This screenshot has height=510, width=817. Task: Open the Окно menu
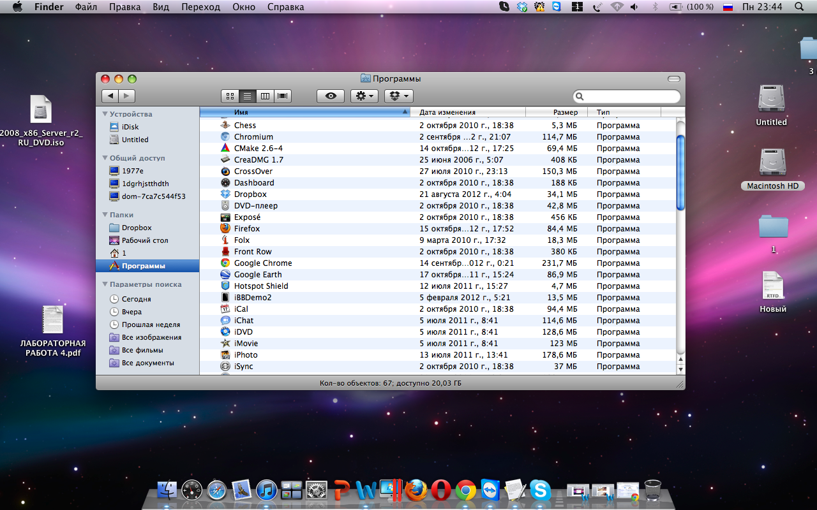coord(243,7)
